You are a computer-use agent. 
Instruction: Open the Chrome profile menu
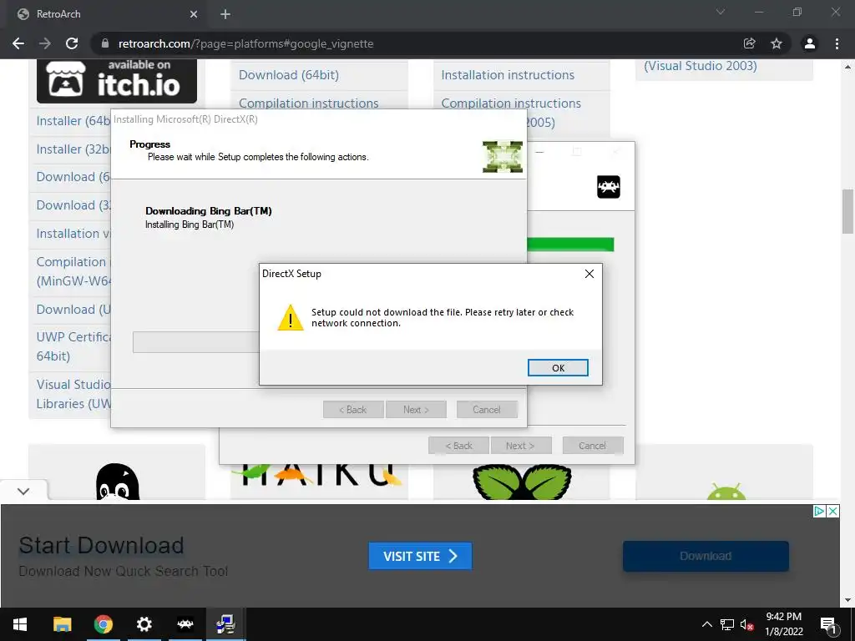click(810, 43)
